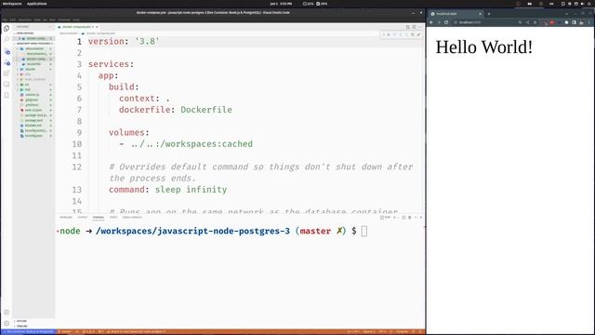
Task: Open the Search view in activity bar
Action: pos(7,39)
